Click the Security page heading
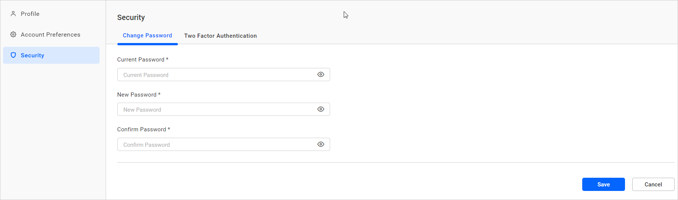The image size is (678, 200). 131,17
